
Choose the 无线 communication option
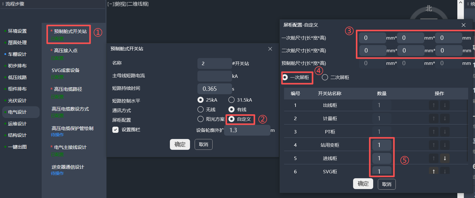point(201,109)
